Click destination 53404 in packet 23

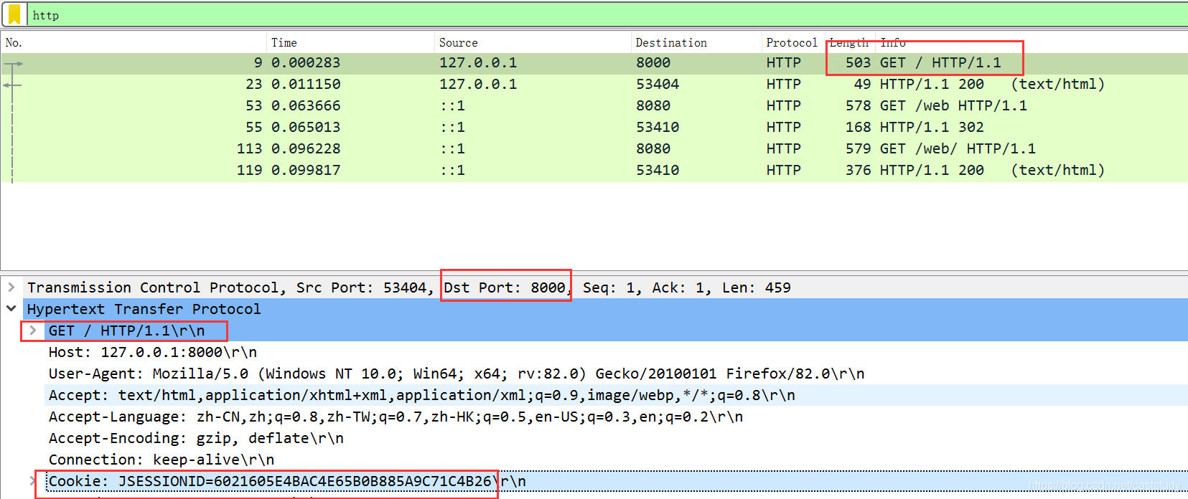[658, 85]
